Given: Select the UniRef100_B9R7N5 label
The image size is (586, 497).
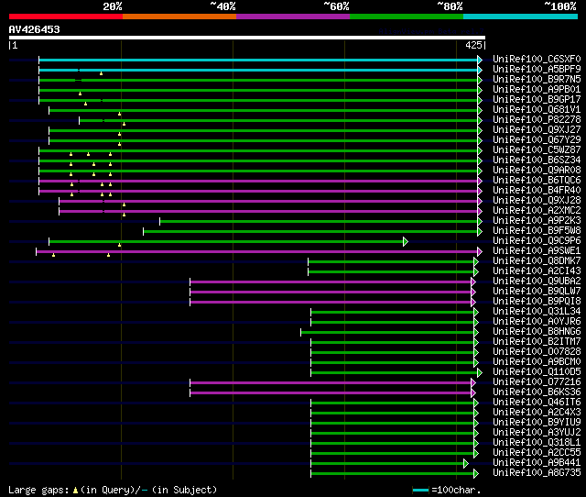Looking at the screenshot, I should [537, 80].
